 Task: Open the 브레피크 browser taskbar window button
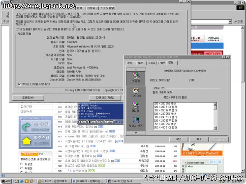click(89, 181)
